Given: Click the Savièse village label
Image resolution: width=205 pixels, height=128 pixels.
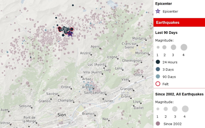Looking at the screenshot, I should point(52,94).
